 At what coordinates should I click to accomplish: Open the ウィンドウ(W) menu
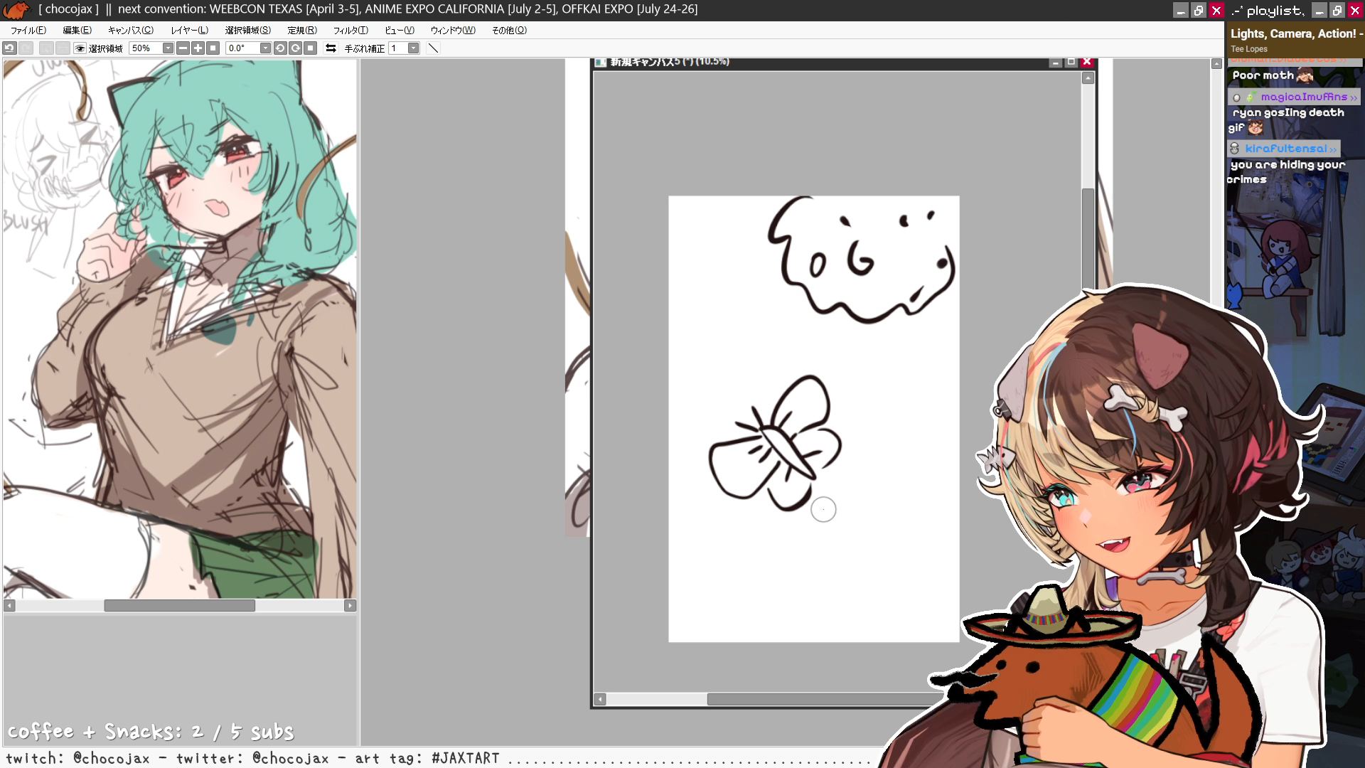(452, 30)
